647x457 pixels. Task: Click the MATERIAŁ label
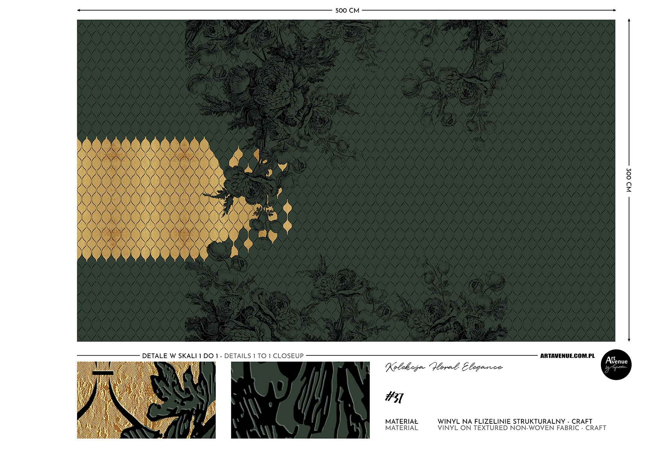pyautogui.click(x=401, y=421)
